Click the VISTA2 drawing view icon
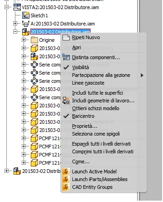Viewport: 163px width, 202px height. pos(17,7)
